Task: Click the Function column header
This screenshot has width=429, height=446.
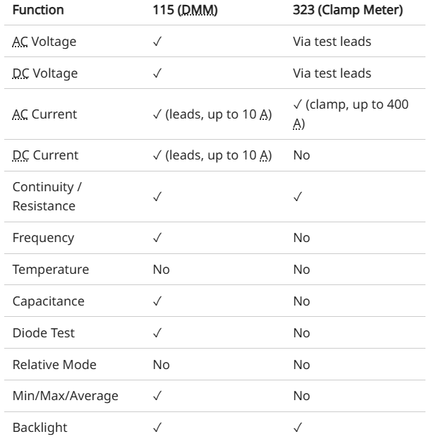Action: [x=38, y=10]
